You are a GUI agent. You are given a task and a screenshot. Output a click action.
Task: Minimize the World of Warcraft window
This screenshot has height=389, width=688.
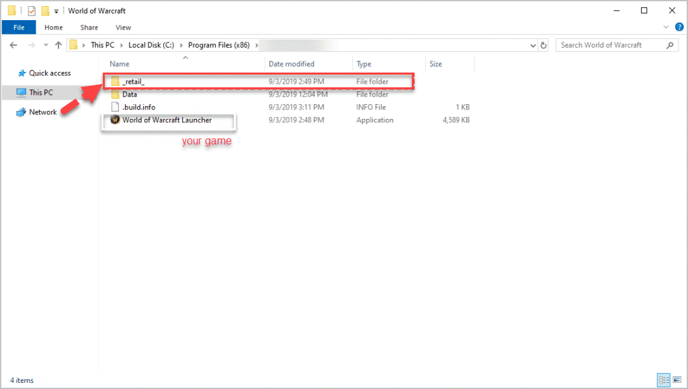(x=617, y=11)
